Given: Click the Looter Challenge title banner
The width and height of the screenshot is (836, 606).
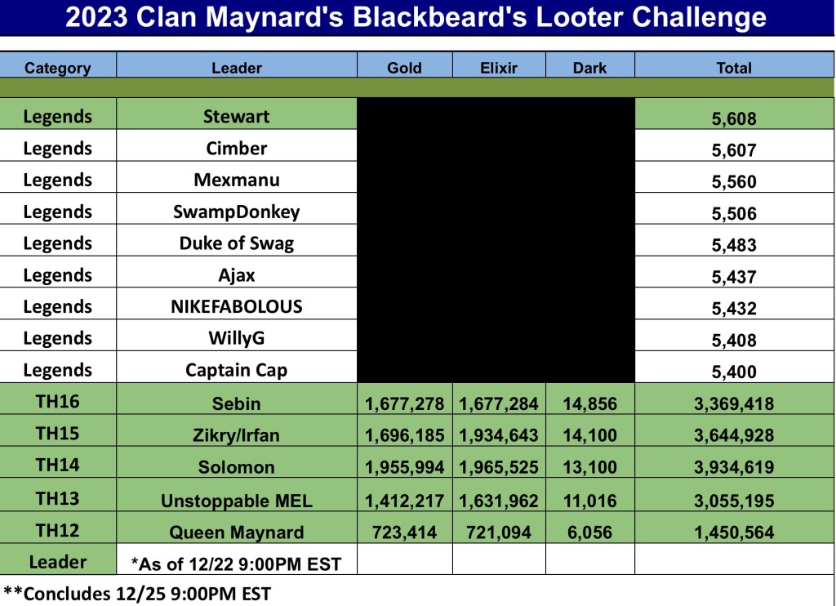Looking at the screenshot, I should pos(416,18).
